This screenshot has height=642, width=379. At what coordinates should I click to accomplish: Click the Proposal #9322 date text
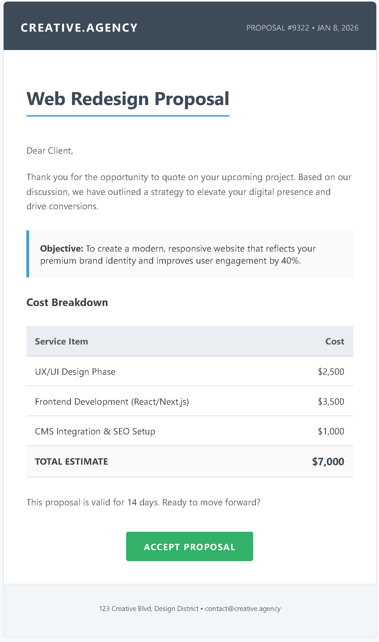pos(302,28)
